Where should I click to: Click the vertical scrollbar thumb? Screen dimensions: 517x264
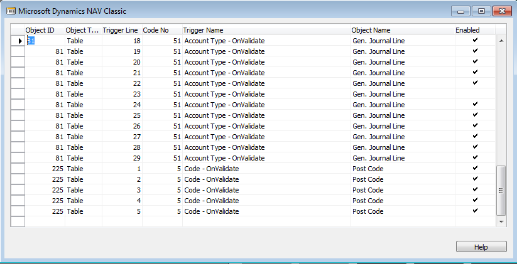click(501, 190)
